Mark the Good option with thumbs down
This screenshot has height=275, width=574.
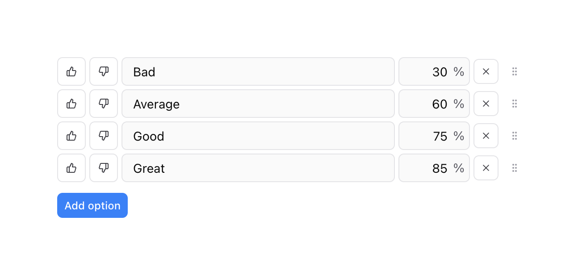(x=104, y=136)
